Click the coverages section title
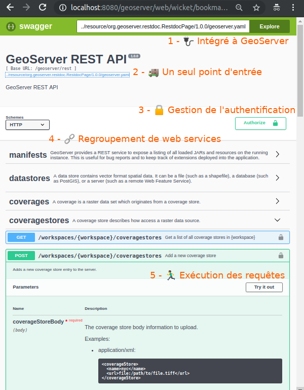This screenshot has height=390, width=304. 29,202
